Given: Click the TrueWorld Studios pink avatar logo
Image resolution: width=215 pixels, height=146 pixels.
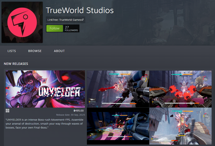Looking at the screenshot, I should click(22, 22).
